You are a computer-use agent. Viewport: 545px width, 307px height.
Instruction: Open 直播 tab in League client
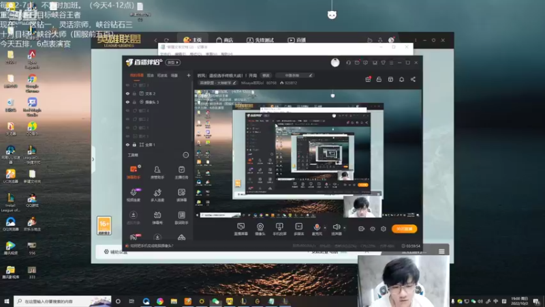coord(297,40)
